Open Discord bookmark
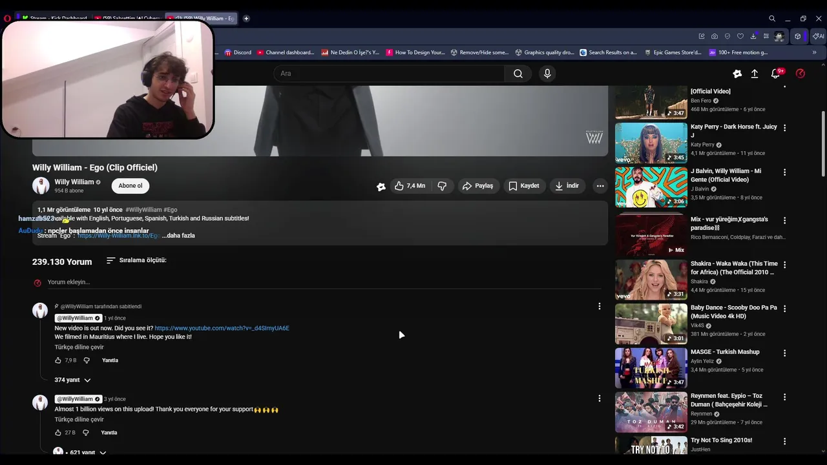The image size is (827, 465). (x=237, y=52)
